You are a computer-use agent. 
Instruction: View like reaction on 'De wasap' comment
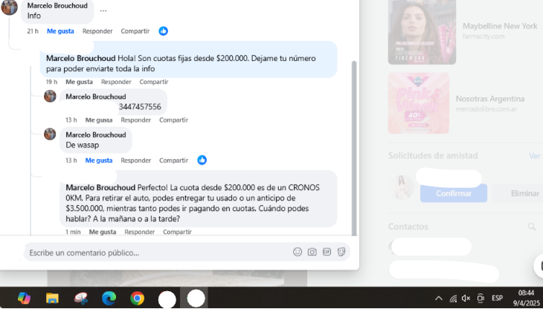coord(202,160)
